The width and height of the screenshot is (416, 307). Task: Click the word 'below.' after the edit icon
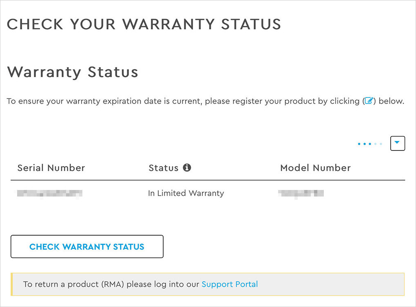(x=392, y=101)
